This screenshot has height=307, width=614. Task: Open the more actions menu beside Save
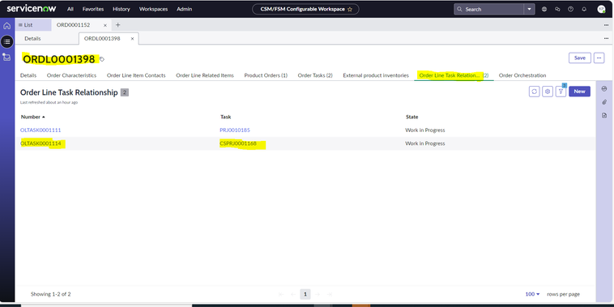[599, 58]
